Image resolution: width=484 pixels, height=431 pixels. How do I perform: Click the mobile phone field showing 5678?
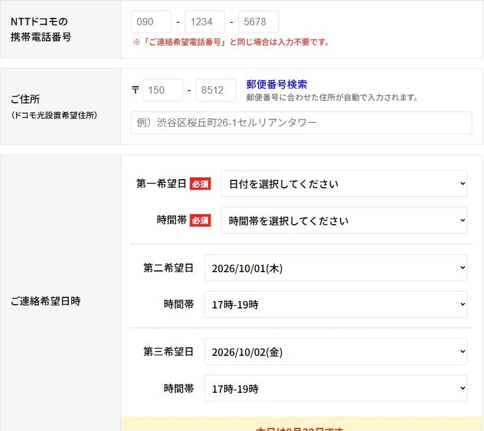[x=259, y=22]
